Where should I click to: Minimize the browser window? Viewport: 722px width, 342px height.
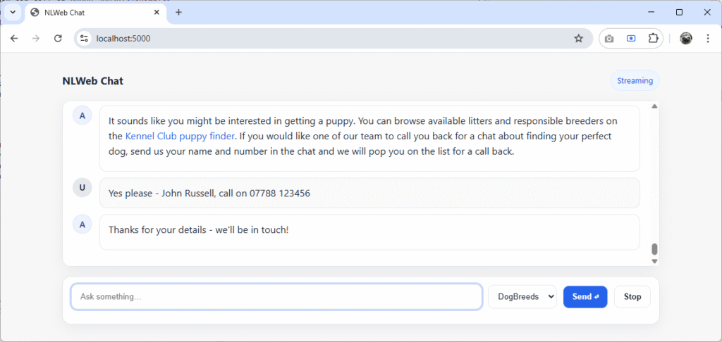tap(651, 13)
